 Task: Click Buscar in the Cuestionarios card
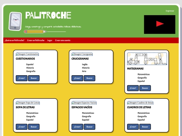(34, 78)
